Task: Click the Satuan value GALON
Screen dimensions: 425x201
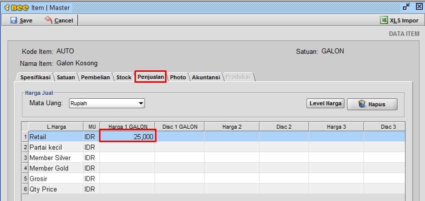Action: pyautogui.click(x=332, y=51)
